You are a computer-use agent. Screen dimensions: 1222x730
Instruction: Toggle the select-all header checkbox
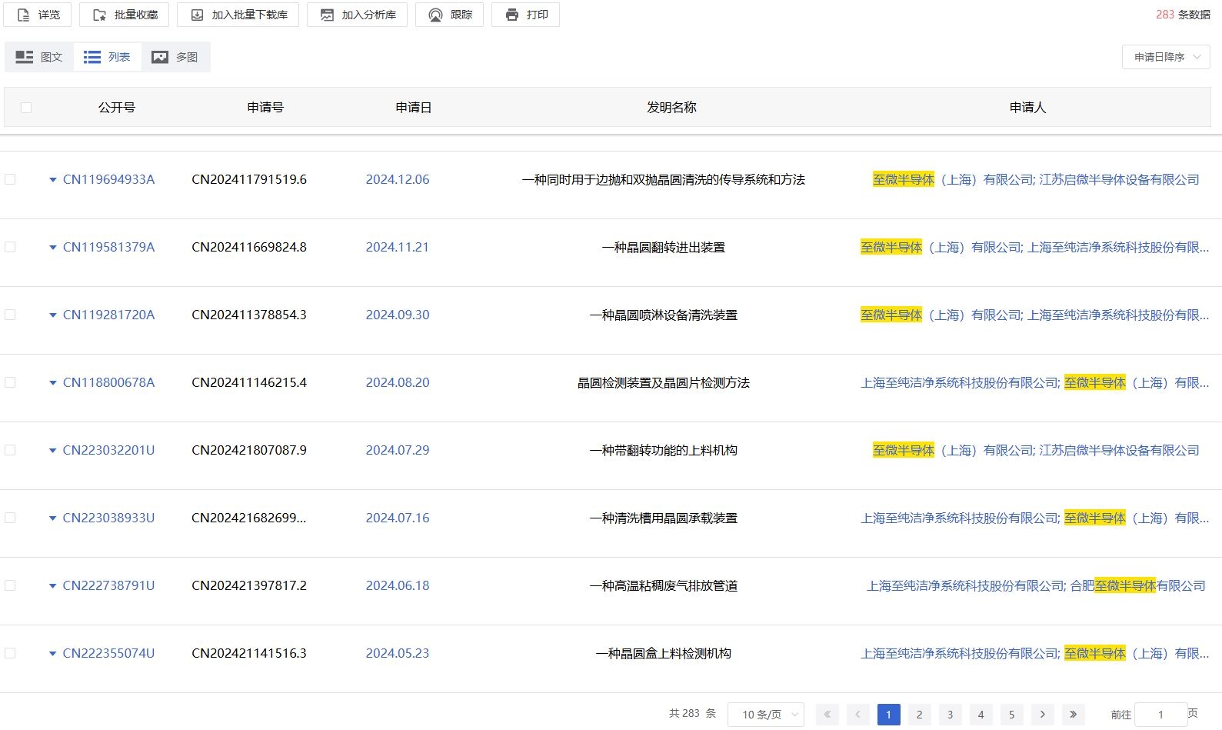(x=26, y=108)
